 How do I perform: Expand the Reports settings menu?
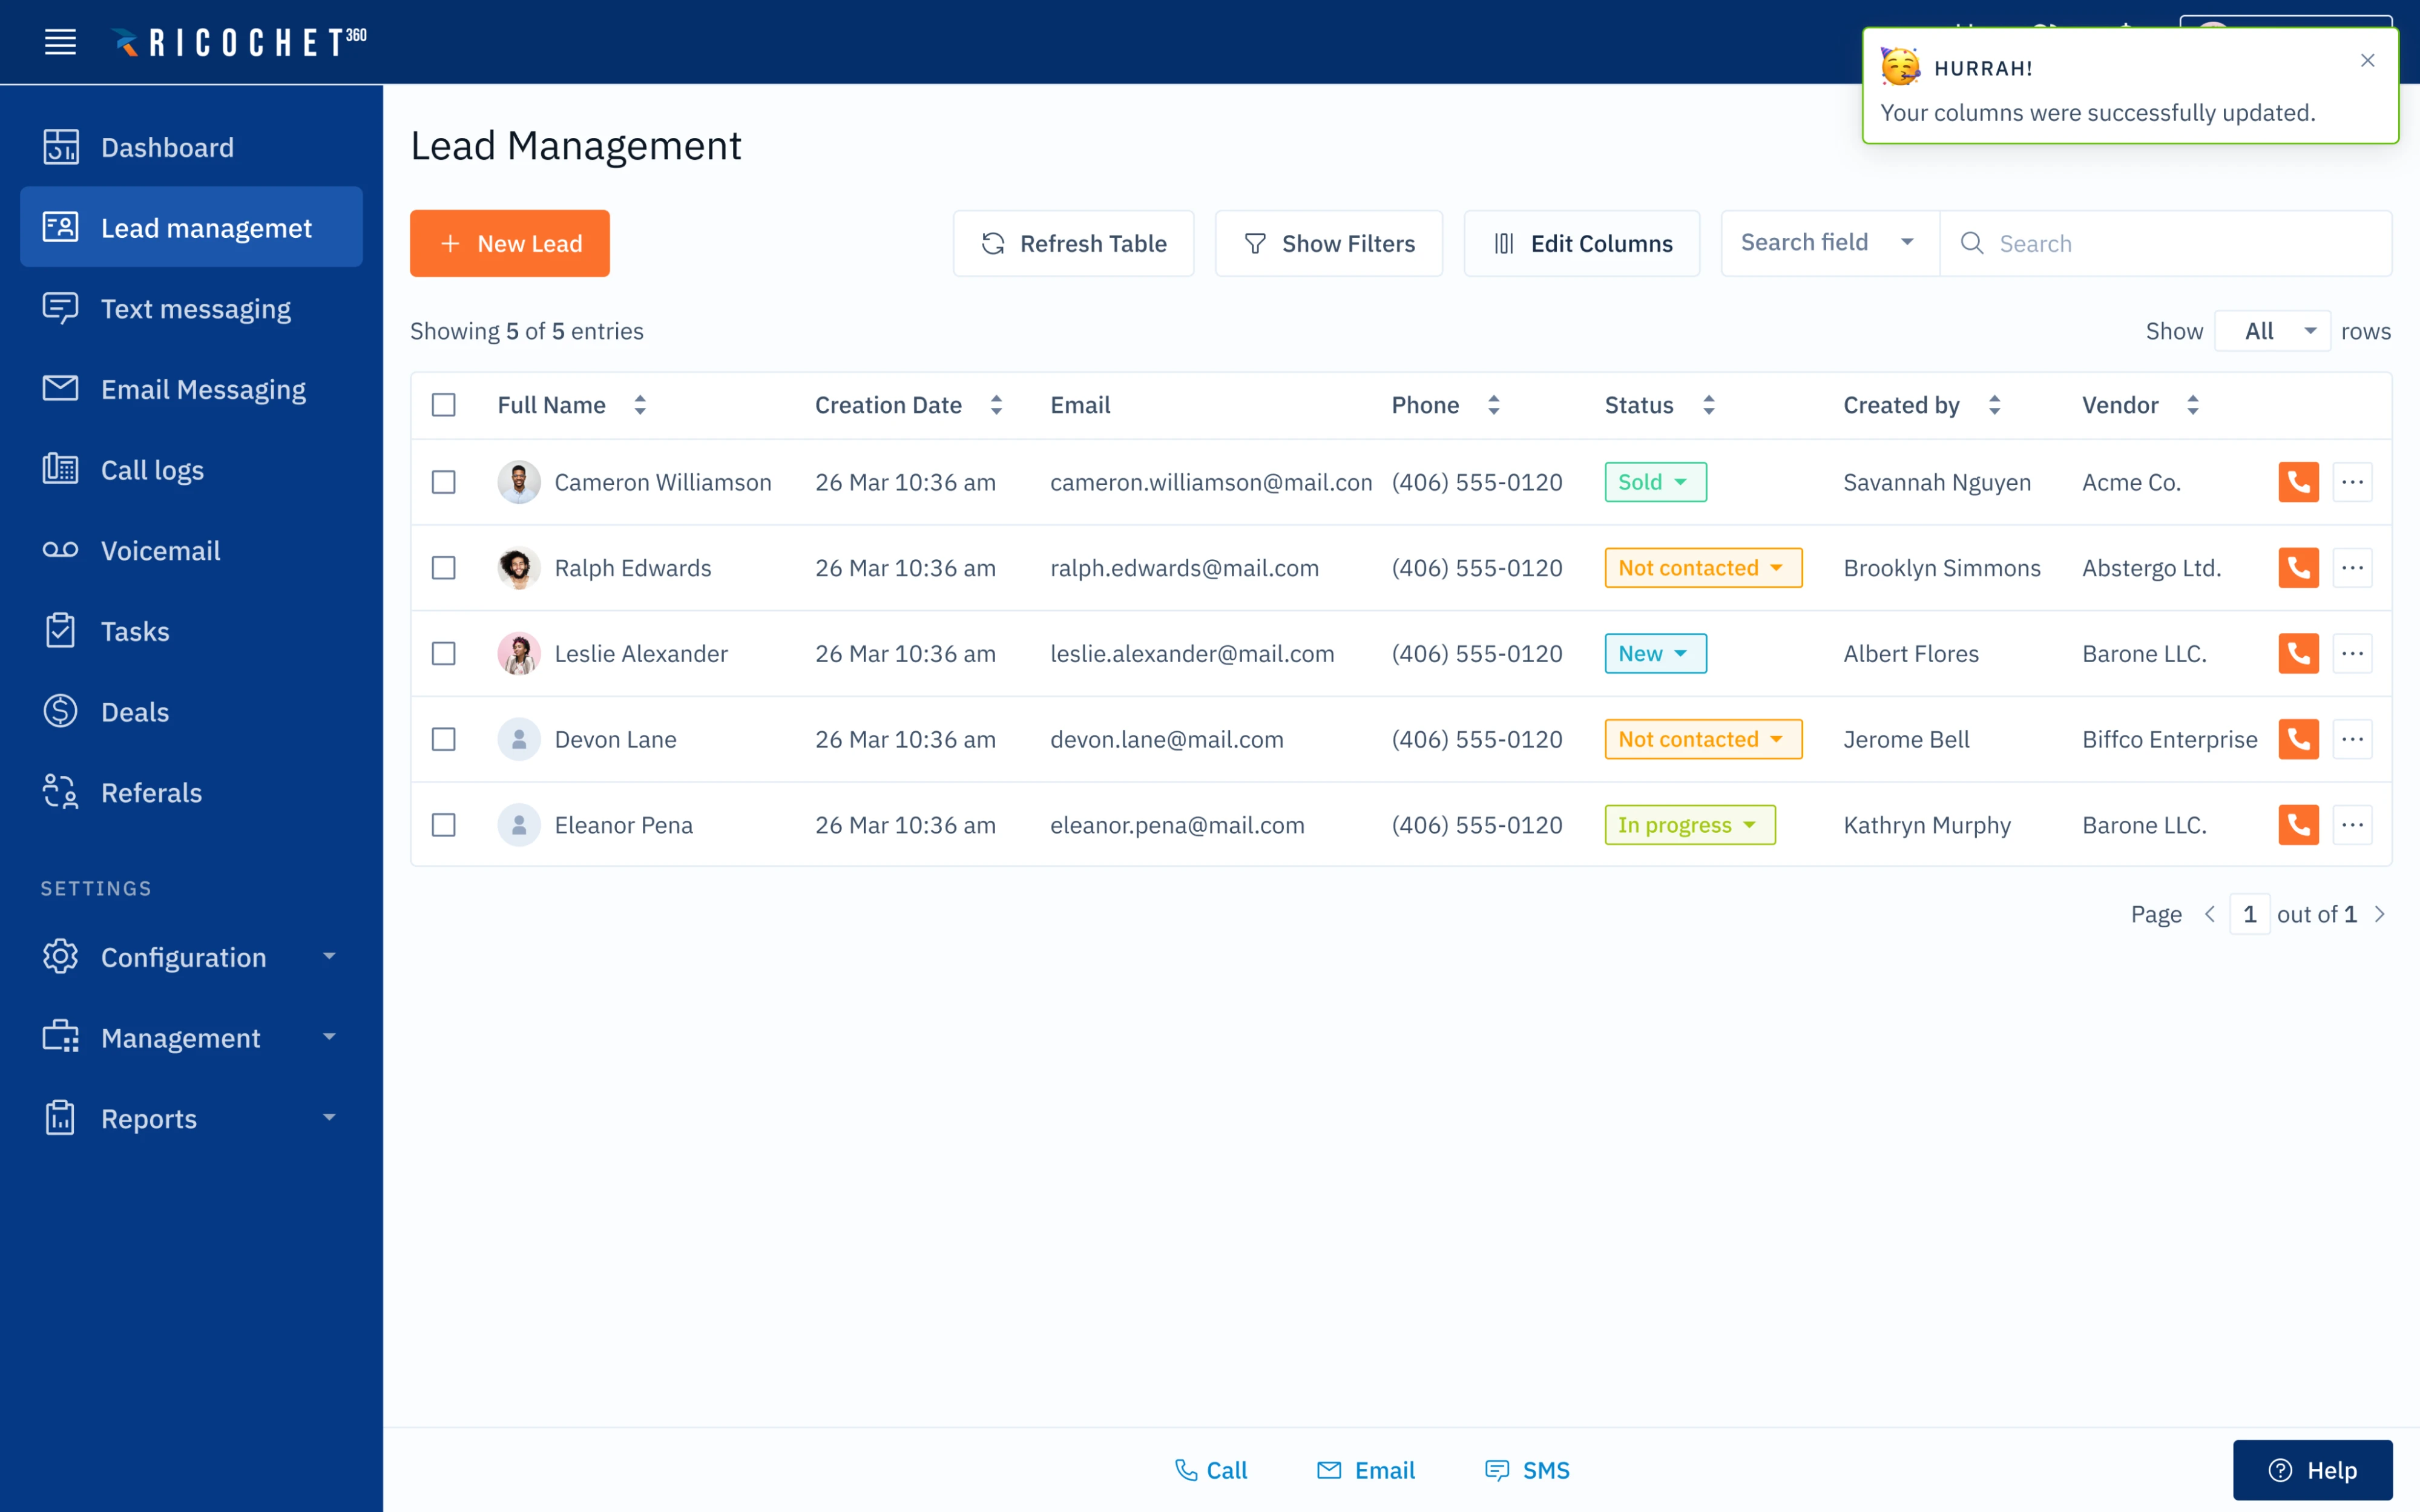coord(191,1119)
